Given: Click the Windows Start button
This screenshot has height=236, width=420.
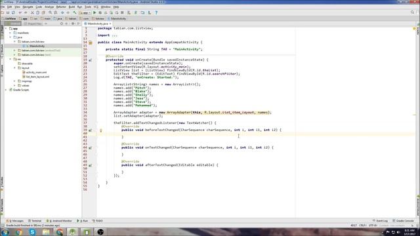Looking at the screenshot, I should click(x=5, y=231).
